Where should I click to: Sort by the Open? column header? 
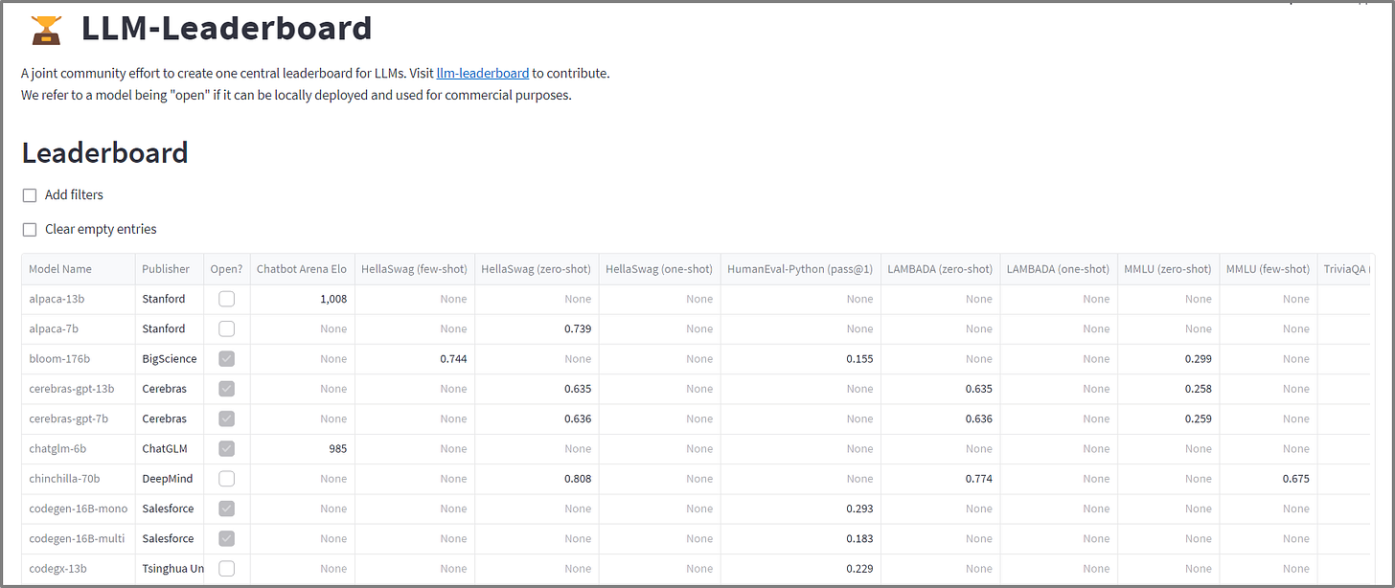pyautogui.click(x=226, y=269)
